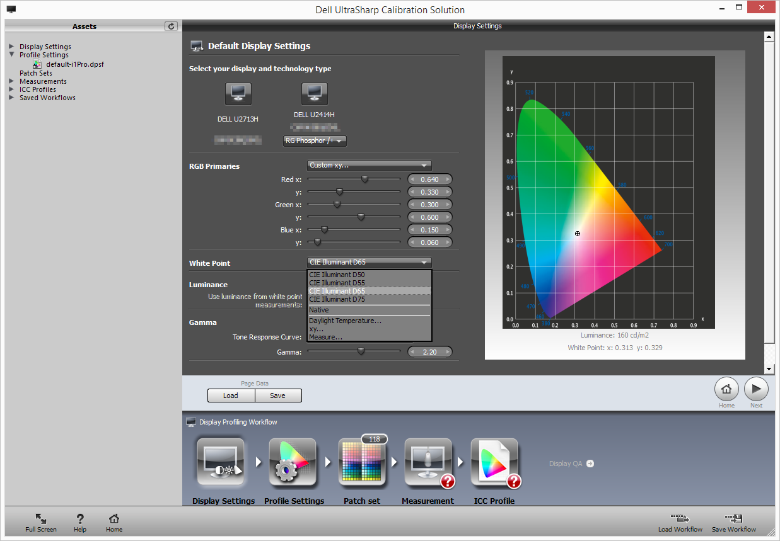Click the Assets refresh icon

pyautogui.click(x=171, y=26)
